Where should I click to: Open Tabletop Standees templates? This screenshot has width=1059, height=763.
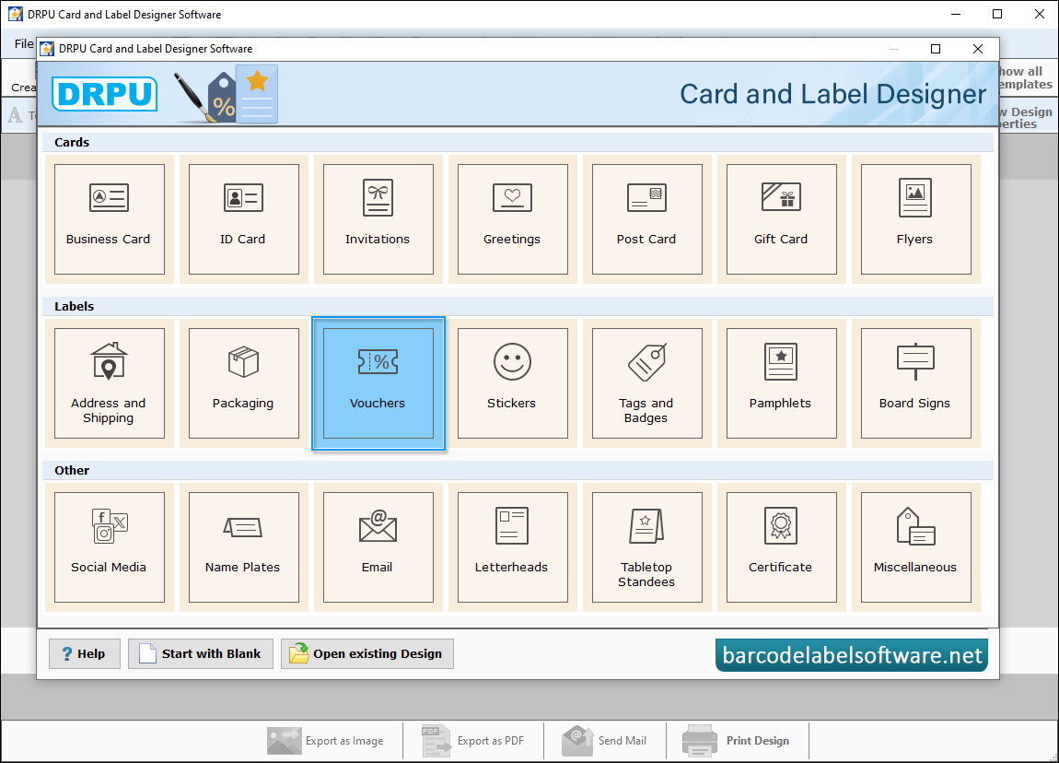point(647,547)
